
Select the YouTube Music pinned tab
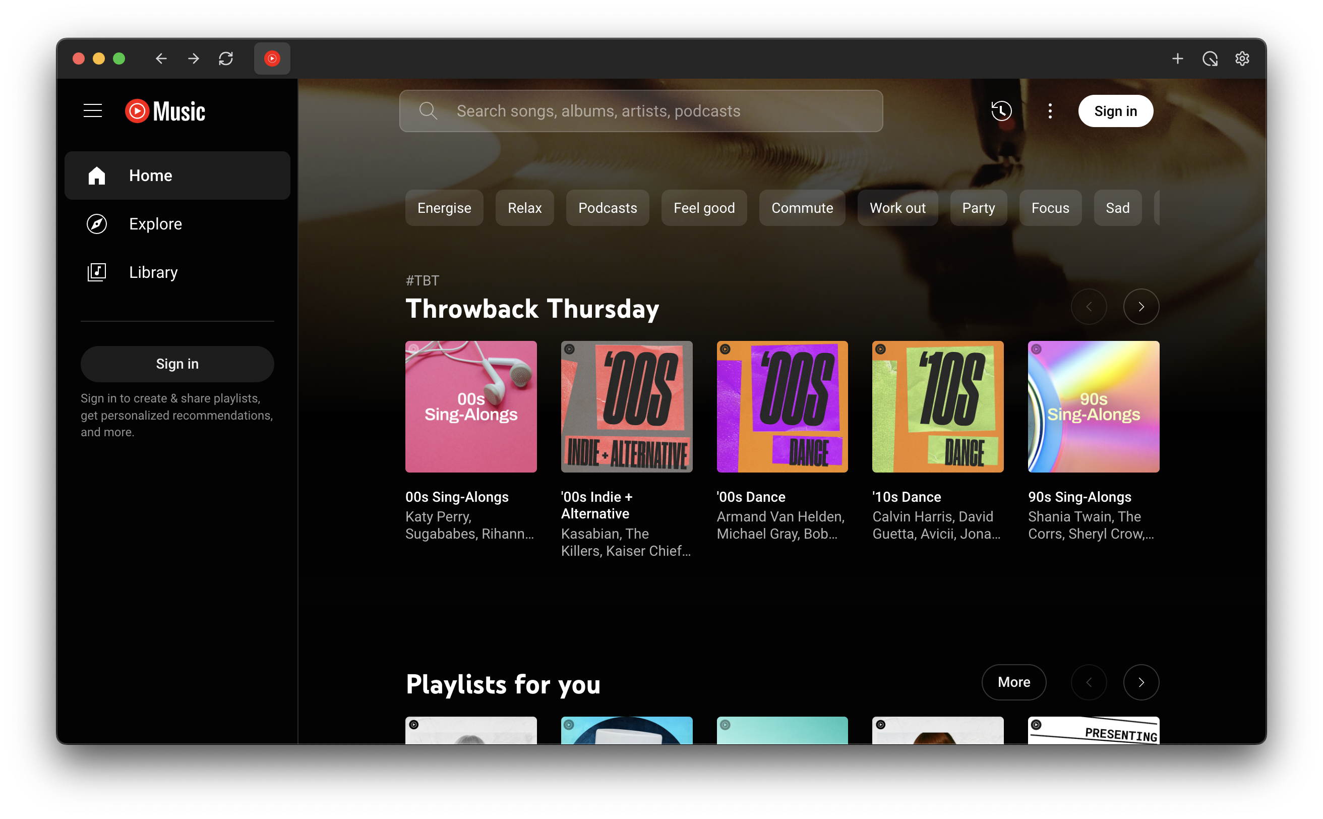272,58
